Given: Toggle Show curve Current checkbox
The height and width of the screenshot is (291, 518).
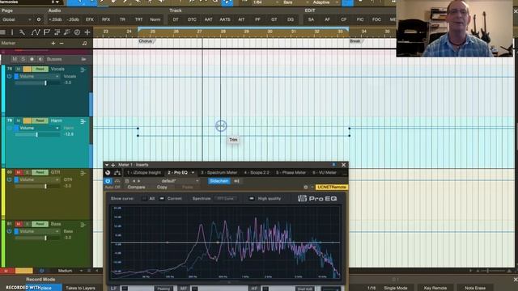Looking at the screenshot, I should coord(162,199).
